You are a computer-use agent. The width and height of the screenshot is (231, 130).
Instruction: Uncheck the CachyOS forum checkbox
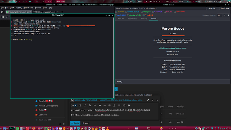point(153,12)
